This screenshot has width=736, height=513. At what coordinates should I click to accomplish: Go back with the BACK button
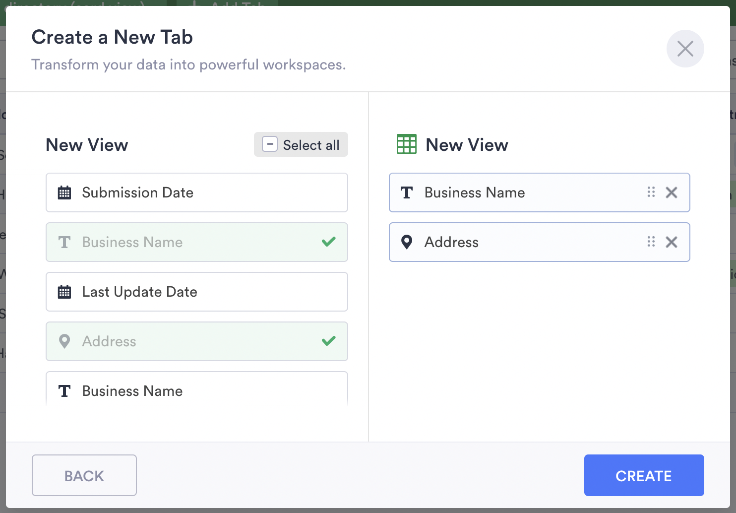click(84, 475)
